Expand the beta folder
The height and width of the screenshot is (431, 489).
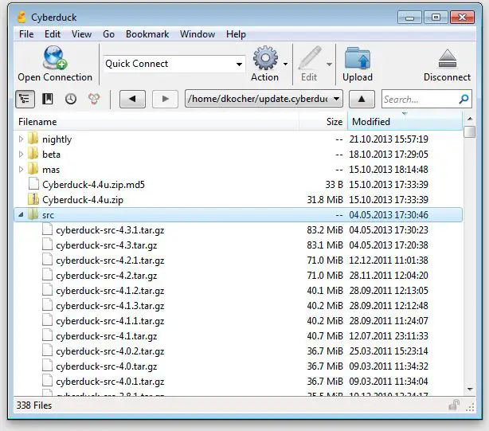point(21,154)
